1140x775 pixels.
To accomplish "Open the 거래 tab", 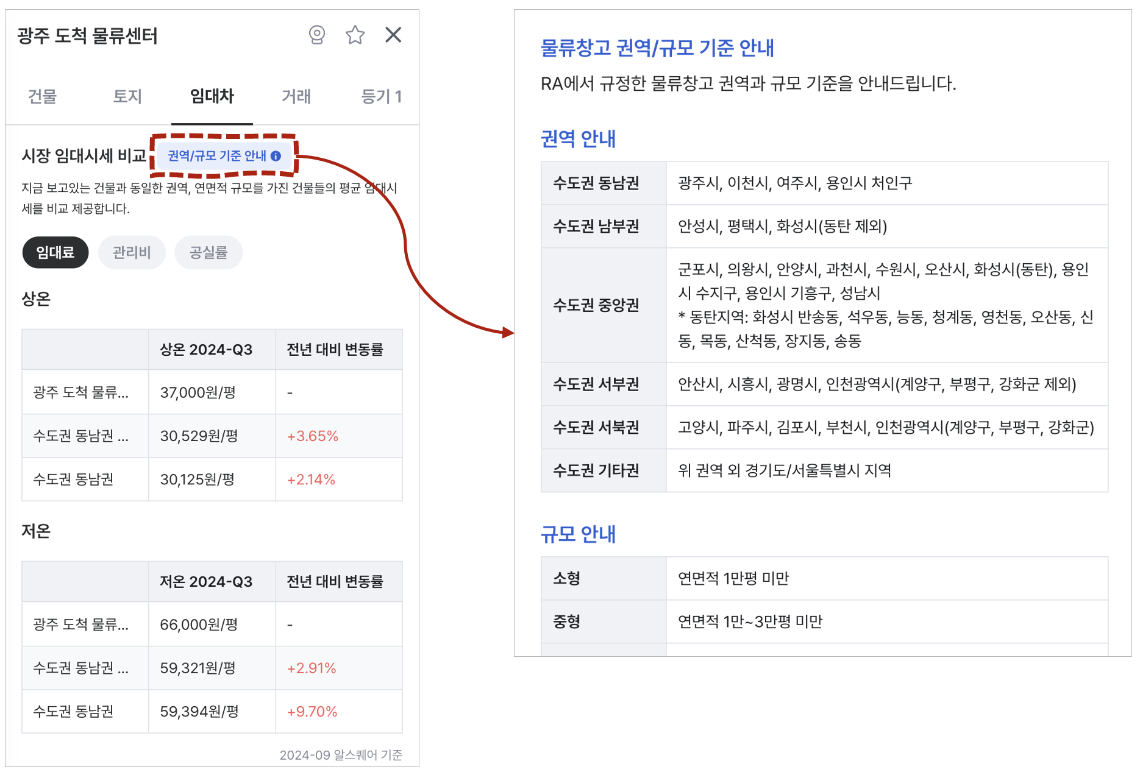I will coord(296,96).
